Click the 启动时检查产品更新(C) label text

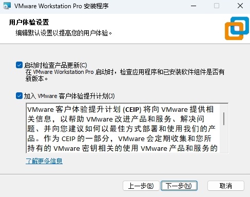click(x=55, y=65)
